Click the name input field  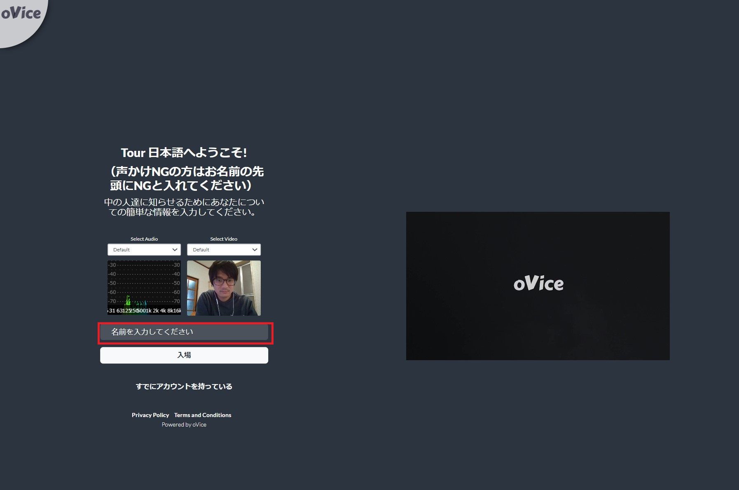184,332
